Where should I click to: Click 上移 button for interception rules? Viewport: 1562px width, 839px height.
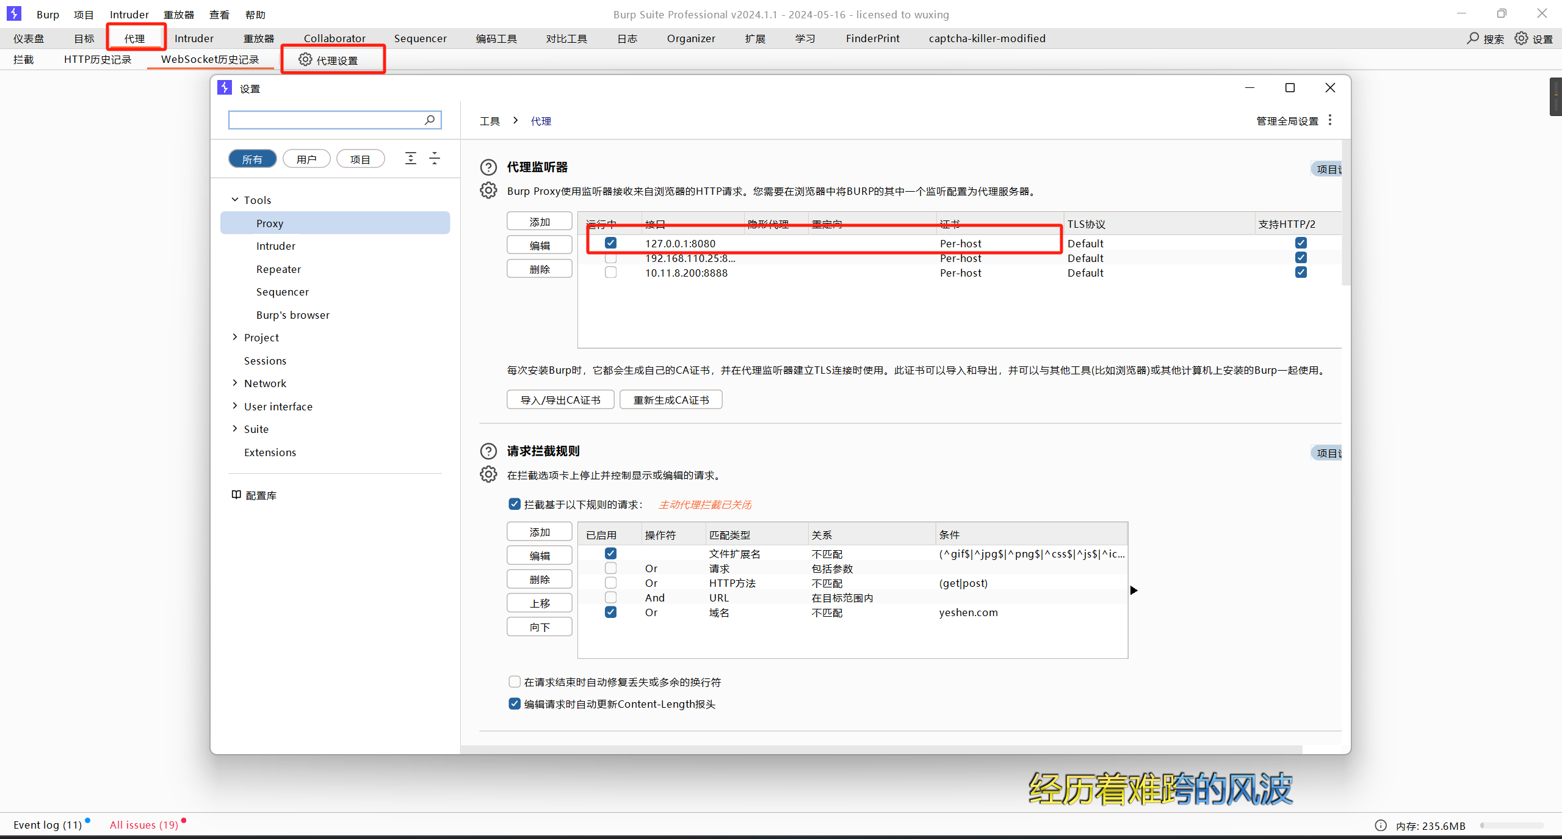pos(540,603)
